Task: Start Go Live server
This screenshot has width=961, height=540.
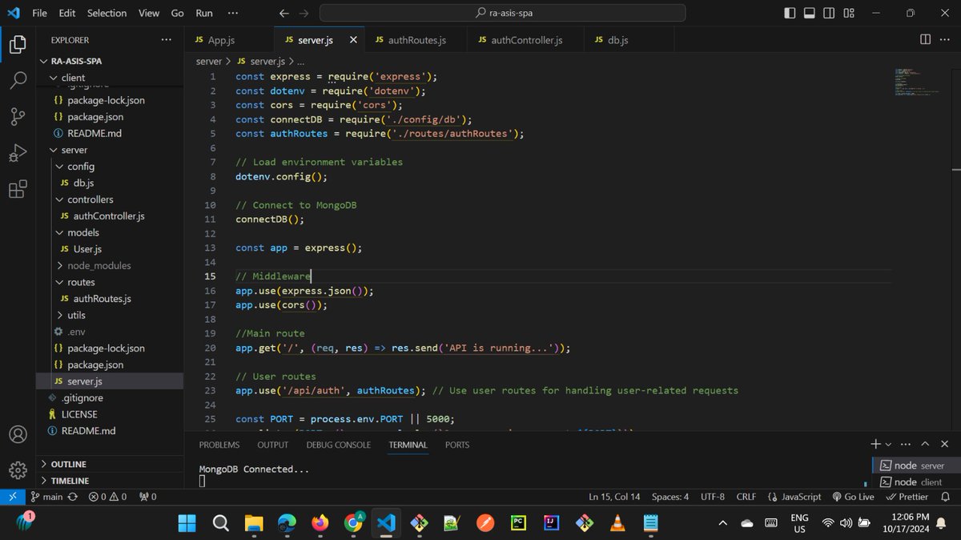Action: 853,497
